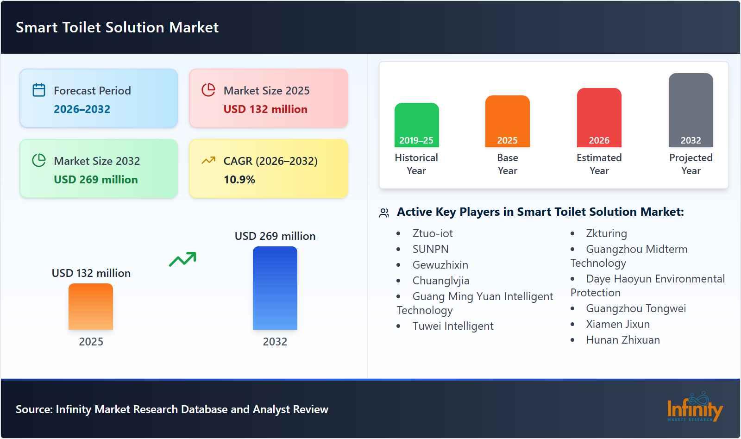Click the Infinity Market Research logo

coord(695,406)
